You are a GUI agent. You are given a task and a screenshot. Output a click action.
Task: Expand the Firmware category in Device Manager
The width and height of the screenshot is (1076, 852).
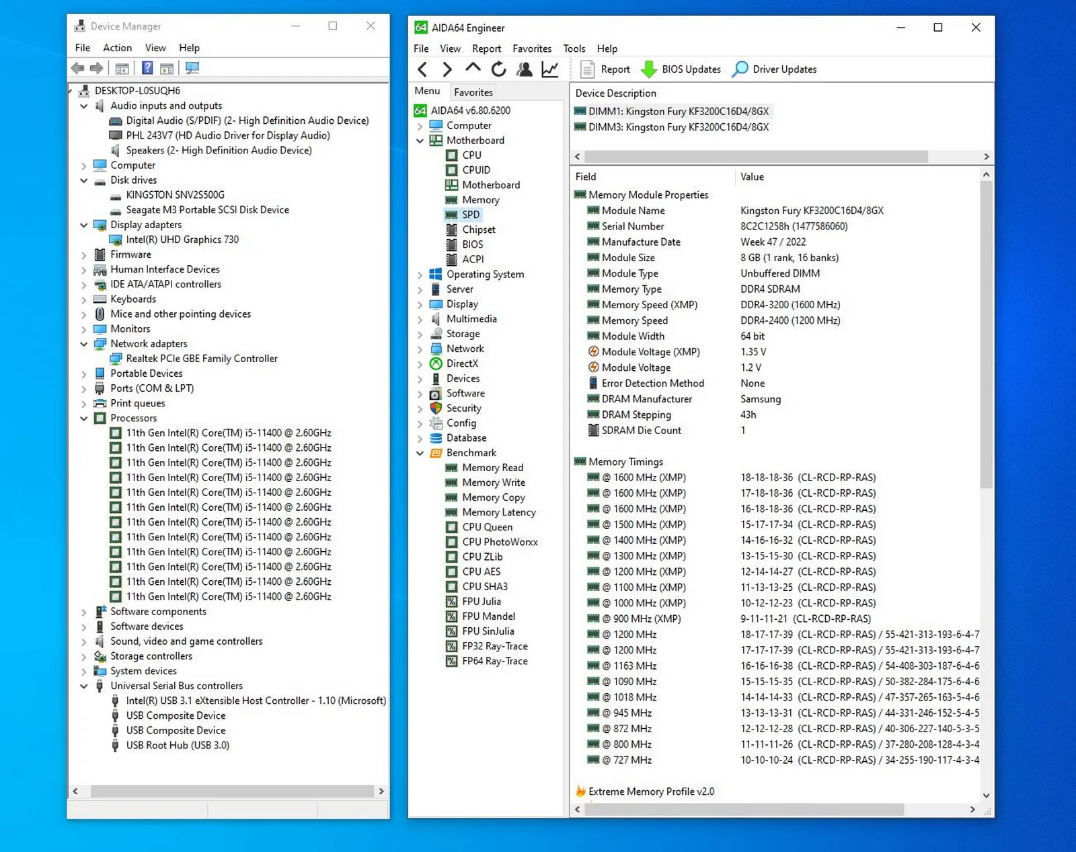click(84, 255)
